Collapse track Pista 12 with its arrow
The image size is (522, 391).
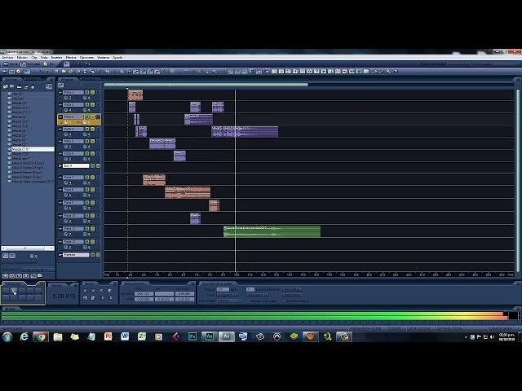click(60, 242)
